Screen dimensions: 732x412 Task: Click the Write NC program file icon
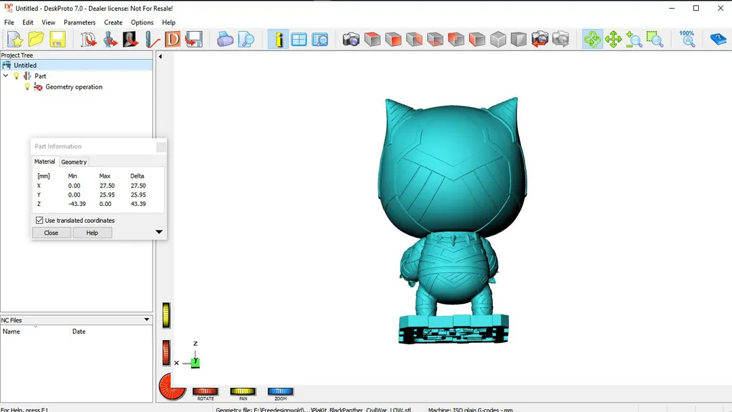click(194, 40)
